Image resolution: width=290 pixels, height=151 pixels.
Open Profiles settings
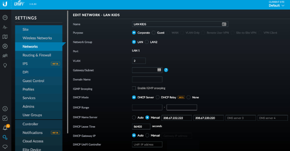tap(39, 89)
